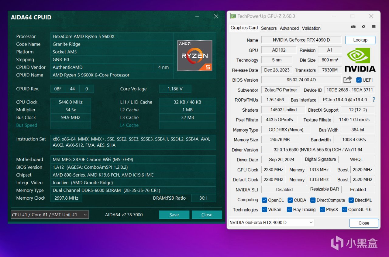The width and height of the screenshot is (389, 257).
Task: Close the AIDA64 CPUID window with X
Action: tap(216, 16)
